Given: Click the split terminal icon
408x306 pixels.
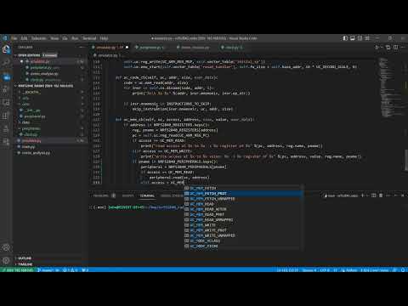Looking at the screenshot, I should click(374, 195).
